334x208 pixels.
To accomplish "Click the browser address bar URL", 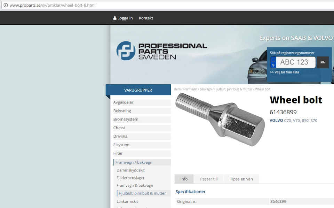I will (x=53, y=5).
